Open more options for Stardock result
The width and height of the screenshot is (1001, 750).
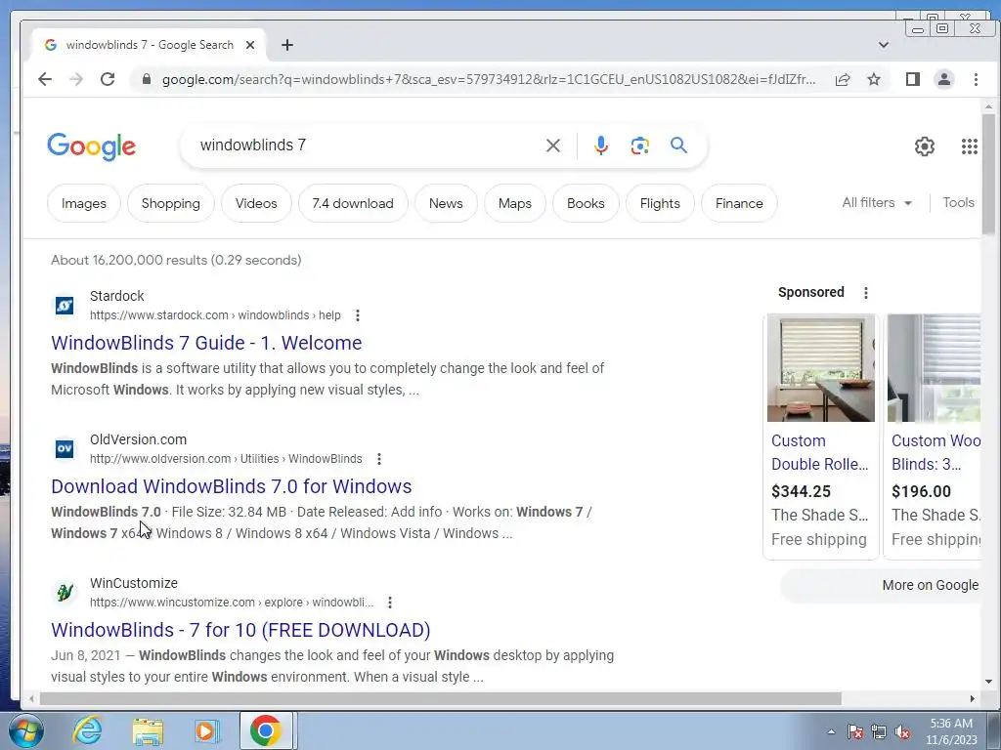358,315
